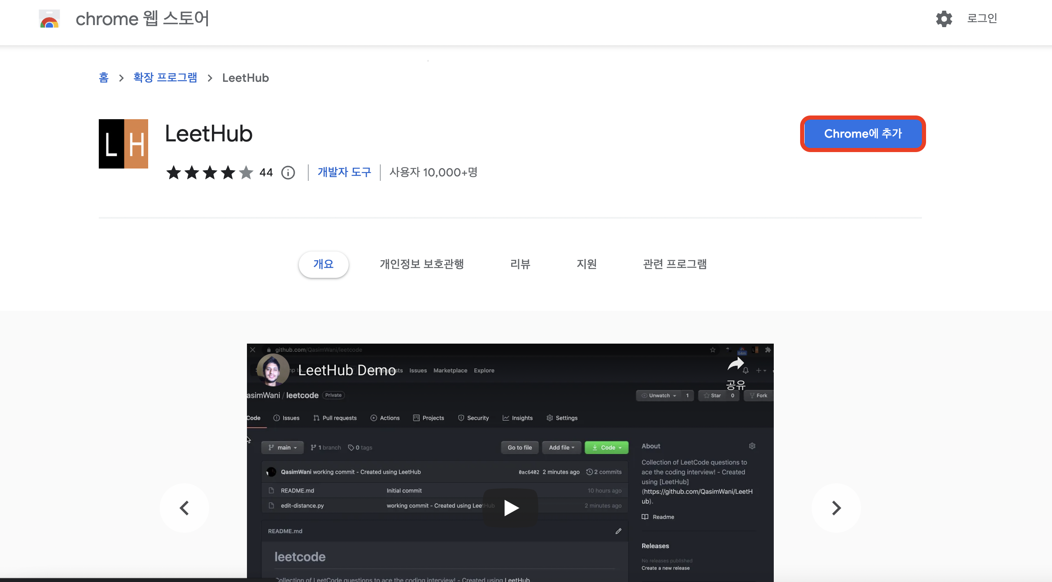
Task: Click the 로그인 link
Action: coord(982,18)
